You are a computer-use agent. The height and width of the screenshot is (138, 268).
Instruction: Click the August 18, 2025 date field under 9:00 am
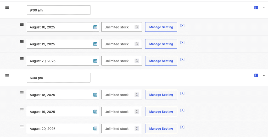(63, 27)
